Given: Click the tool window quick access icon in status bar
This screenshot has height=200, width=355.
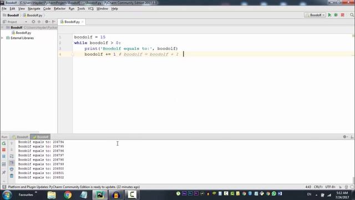Looking at the screenshot, I should 4,187.
